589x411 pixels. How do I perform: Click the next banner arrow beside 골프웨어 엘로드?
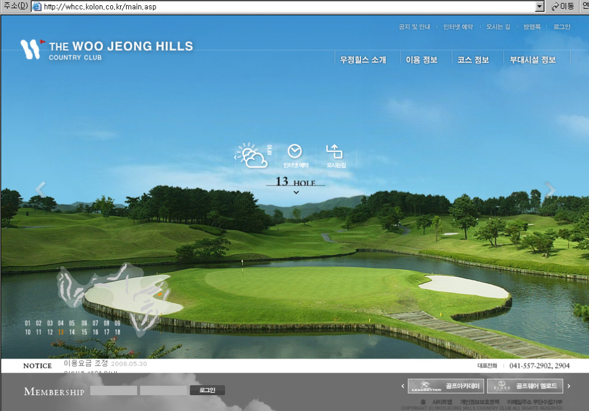(569, 386)
